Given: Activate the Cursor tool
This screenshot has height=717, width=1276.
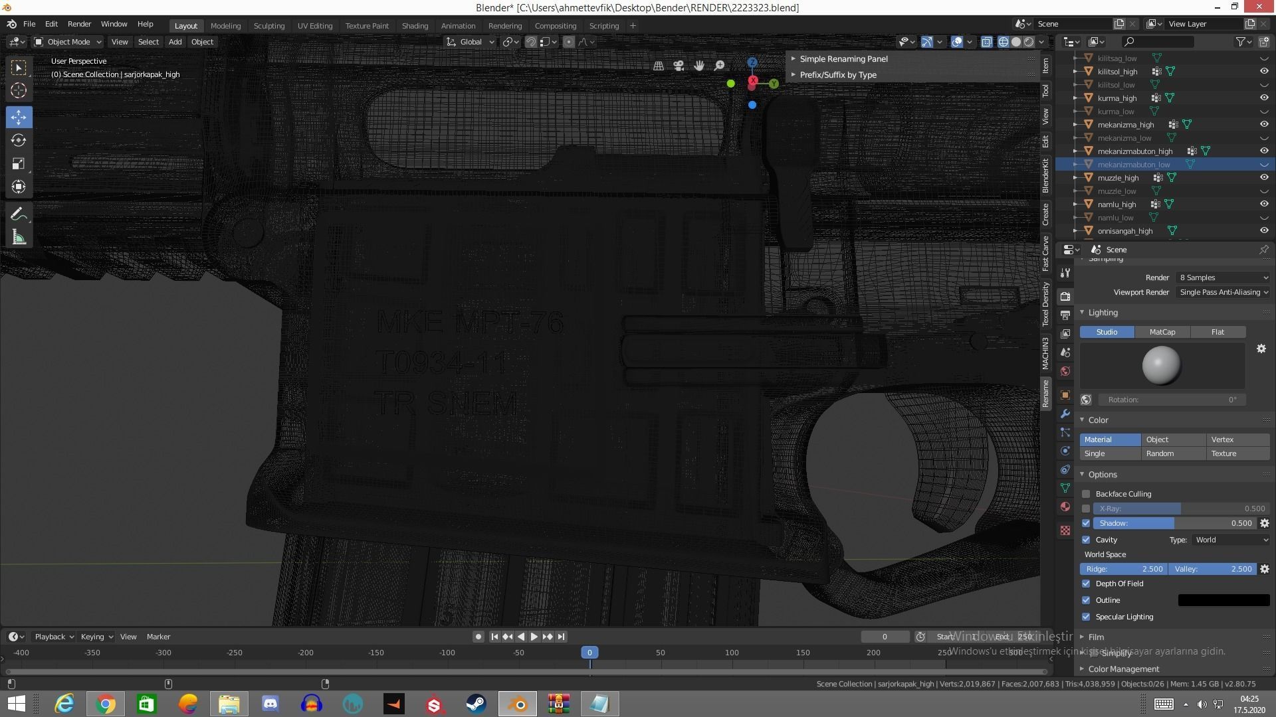Looking at the screenshot, I should [19, 91].
